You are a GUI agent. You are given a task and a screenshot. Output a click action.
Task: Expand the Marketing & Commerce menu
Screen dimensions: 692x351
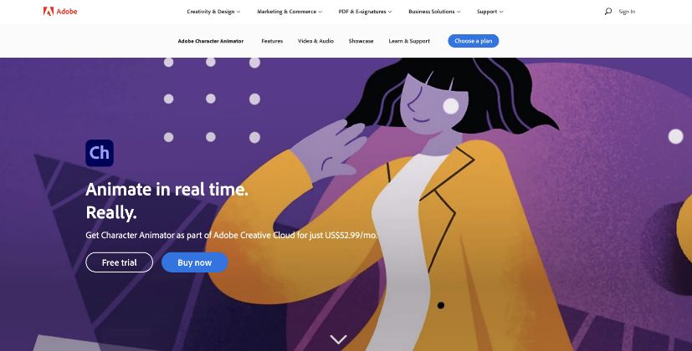(x=290, y=12)
